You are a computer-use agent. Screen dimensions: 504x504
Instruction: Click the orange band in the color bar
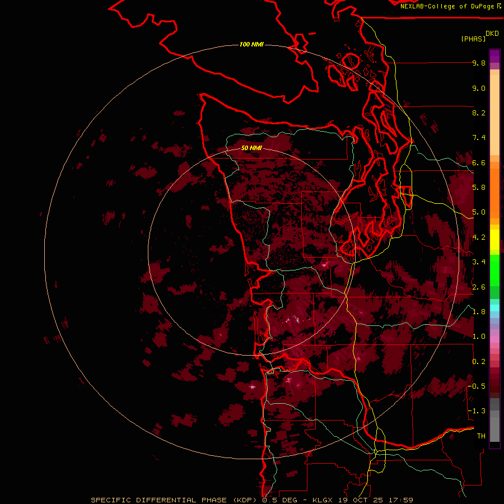click(x=494, y=193)
